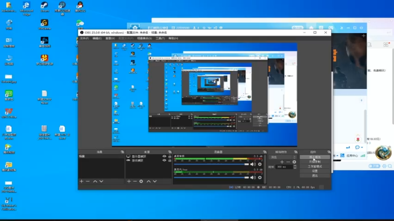Open Mic/Aux audio settings gear
Viewport: 394px width, 221px height.
point(260,177)
